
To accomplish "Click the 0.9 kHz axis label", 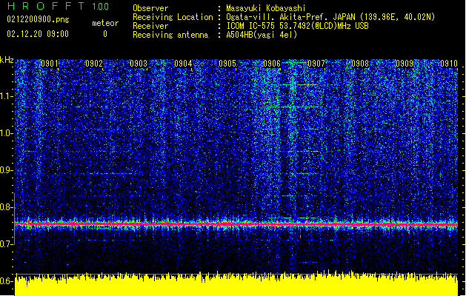I will [x=7, y=170].
